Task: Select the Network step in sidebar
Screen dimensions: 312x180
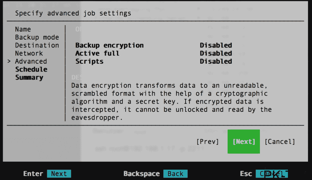Action: [29, 53]
